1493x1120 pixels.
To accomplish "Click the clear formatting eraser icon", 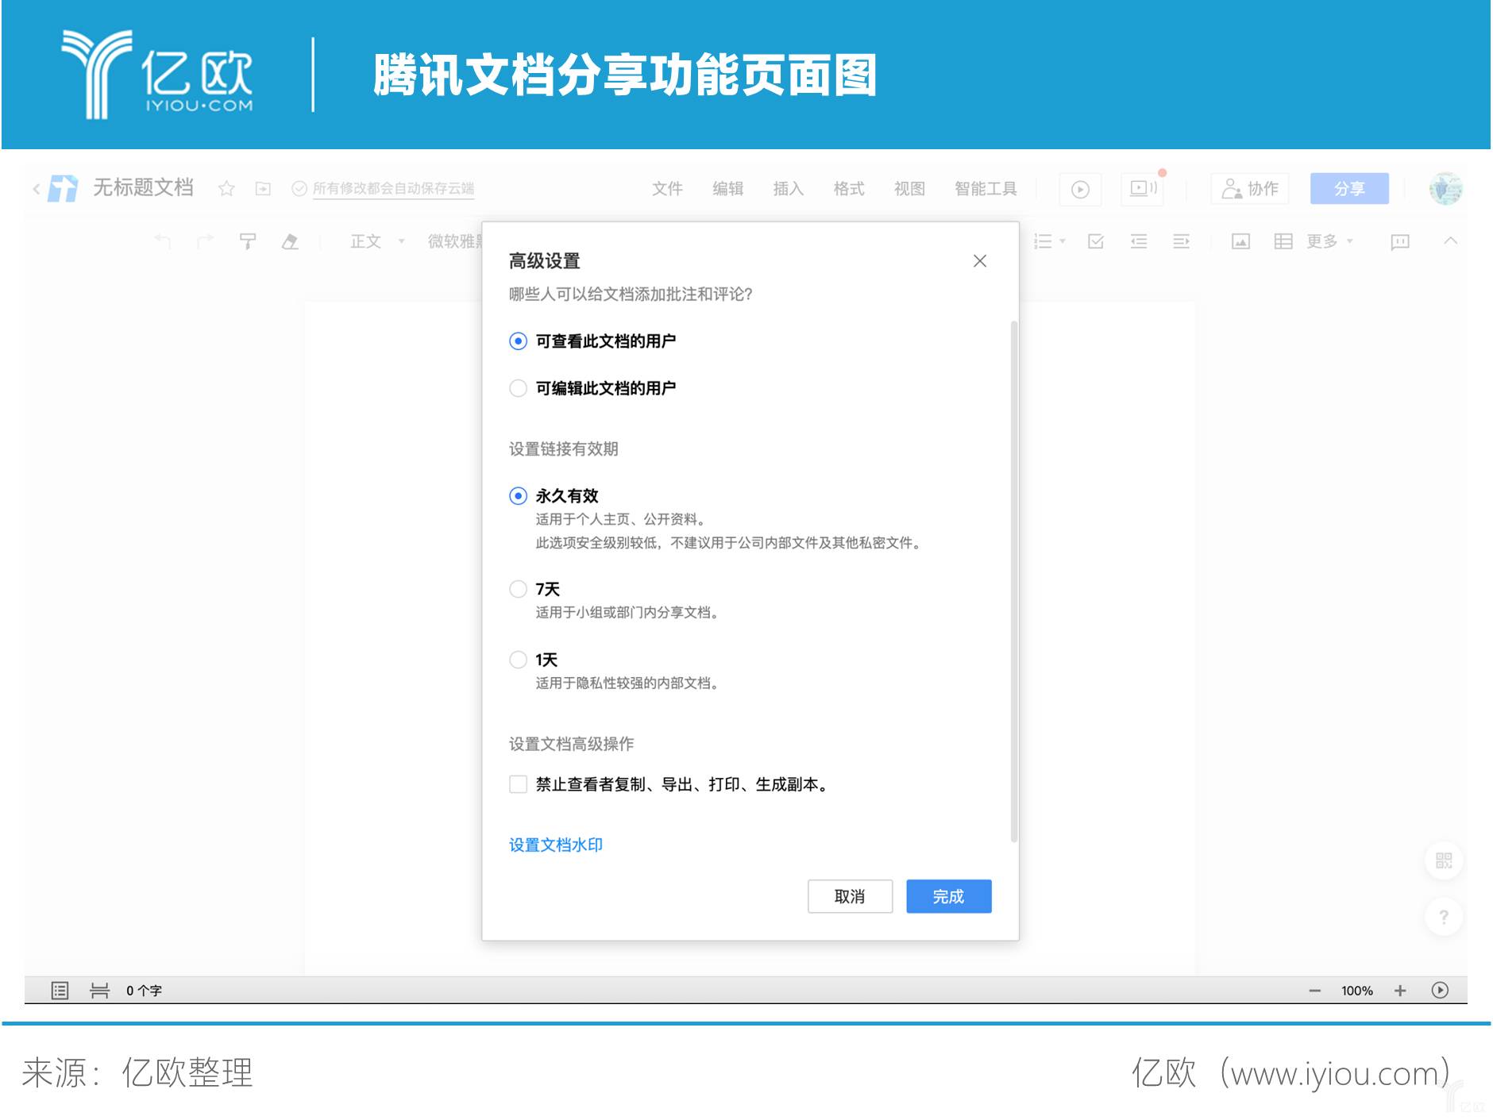I will pyautogui.click(x=290, y=241).
